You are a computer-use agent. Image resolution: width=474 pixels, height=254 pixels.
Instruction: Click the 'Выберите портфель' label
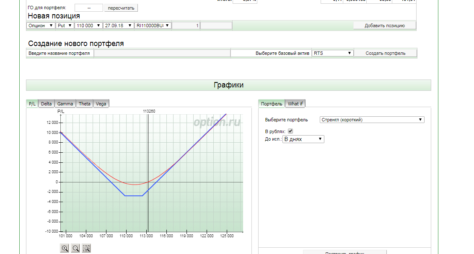[x=286, y=120]
